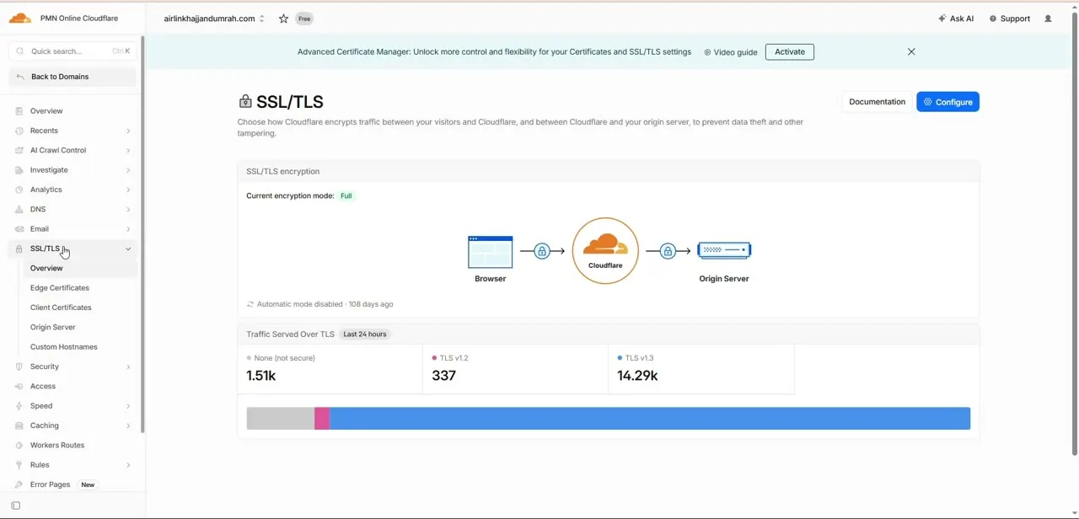Screen dimensions: 1079x519
Task: Click the DNS sidebar icon
Action: (19, 209)
